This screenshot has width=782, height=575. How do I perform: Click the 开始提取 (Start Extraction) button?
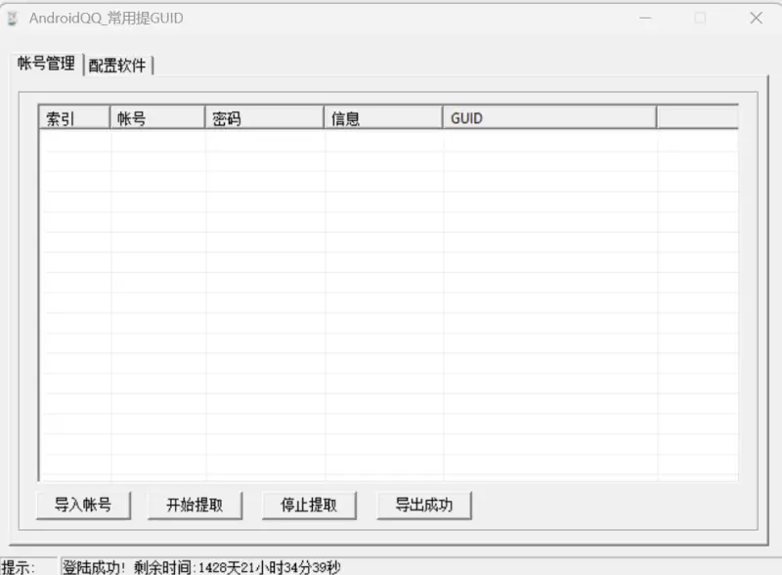pyautogui.click(x=195, y=504)
